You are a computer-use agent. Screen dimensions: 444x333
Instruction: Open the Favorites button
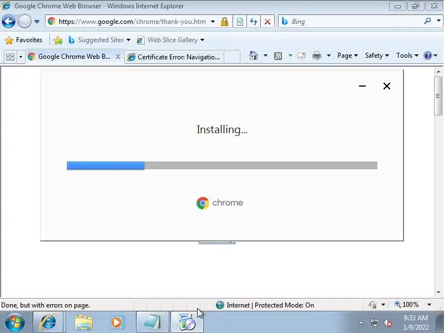pyautogui.click(x=24, y=40)
